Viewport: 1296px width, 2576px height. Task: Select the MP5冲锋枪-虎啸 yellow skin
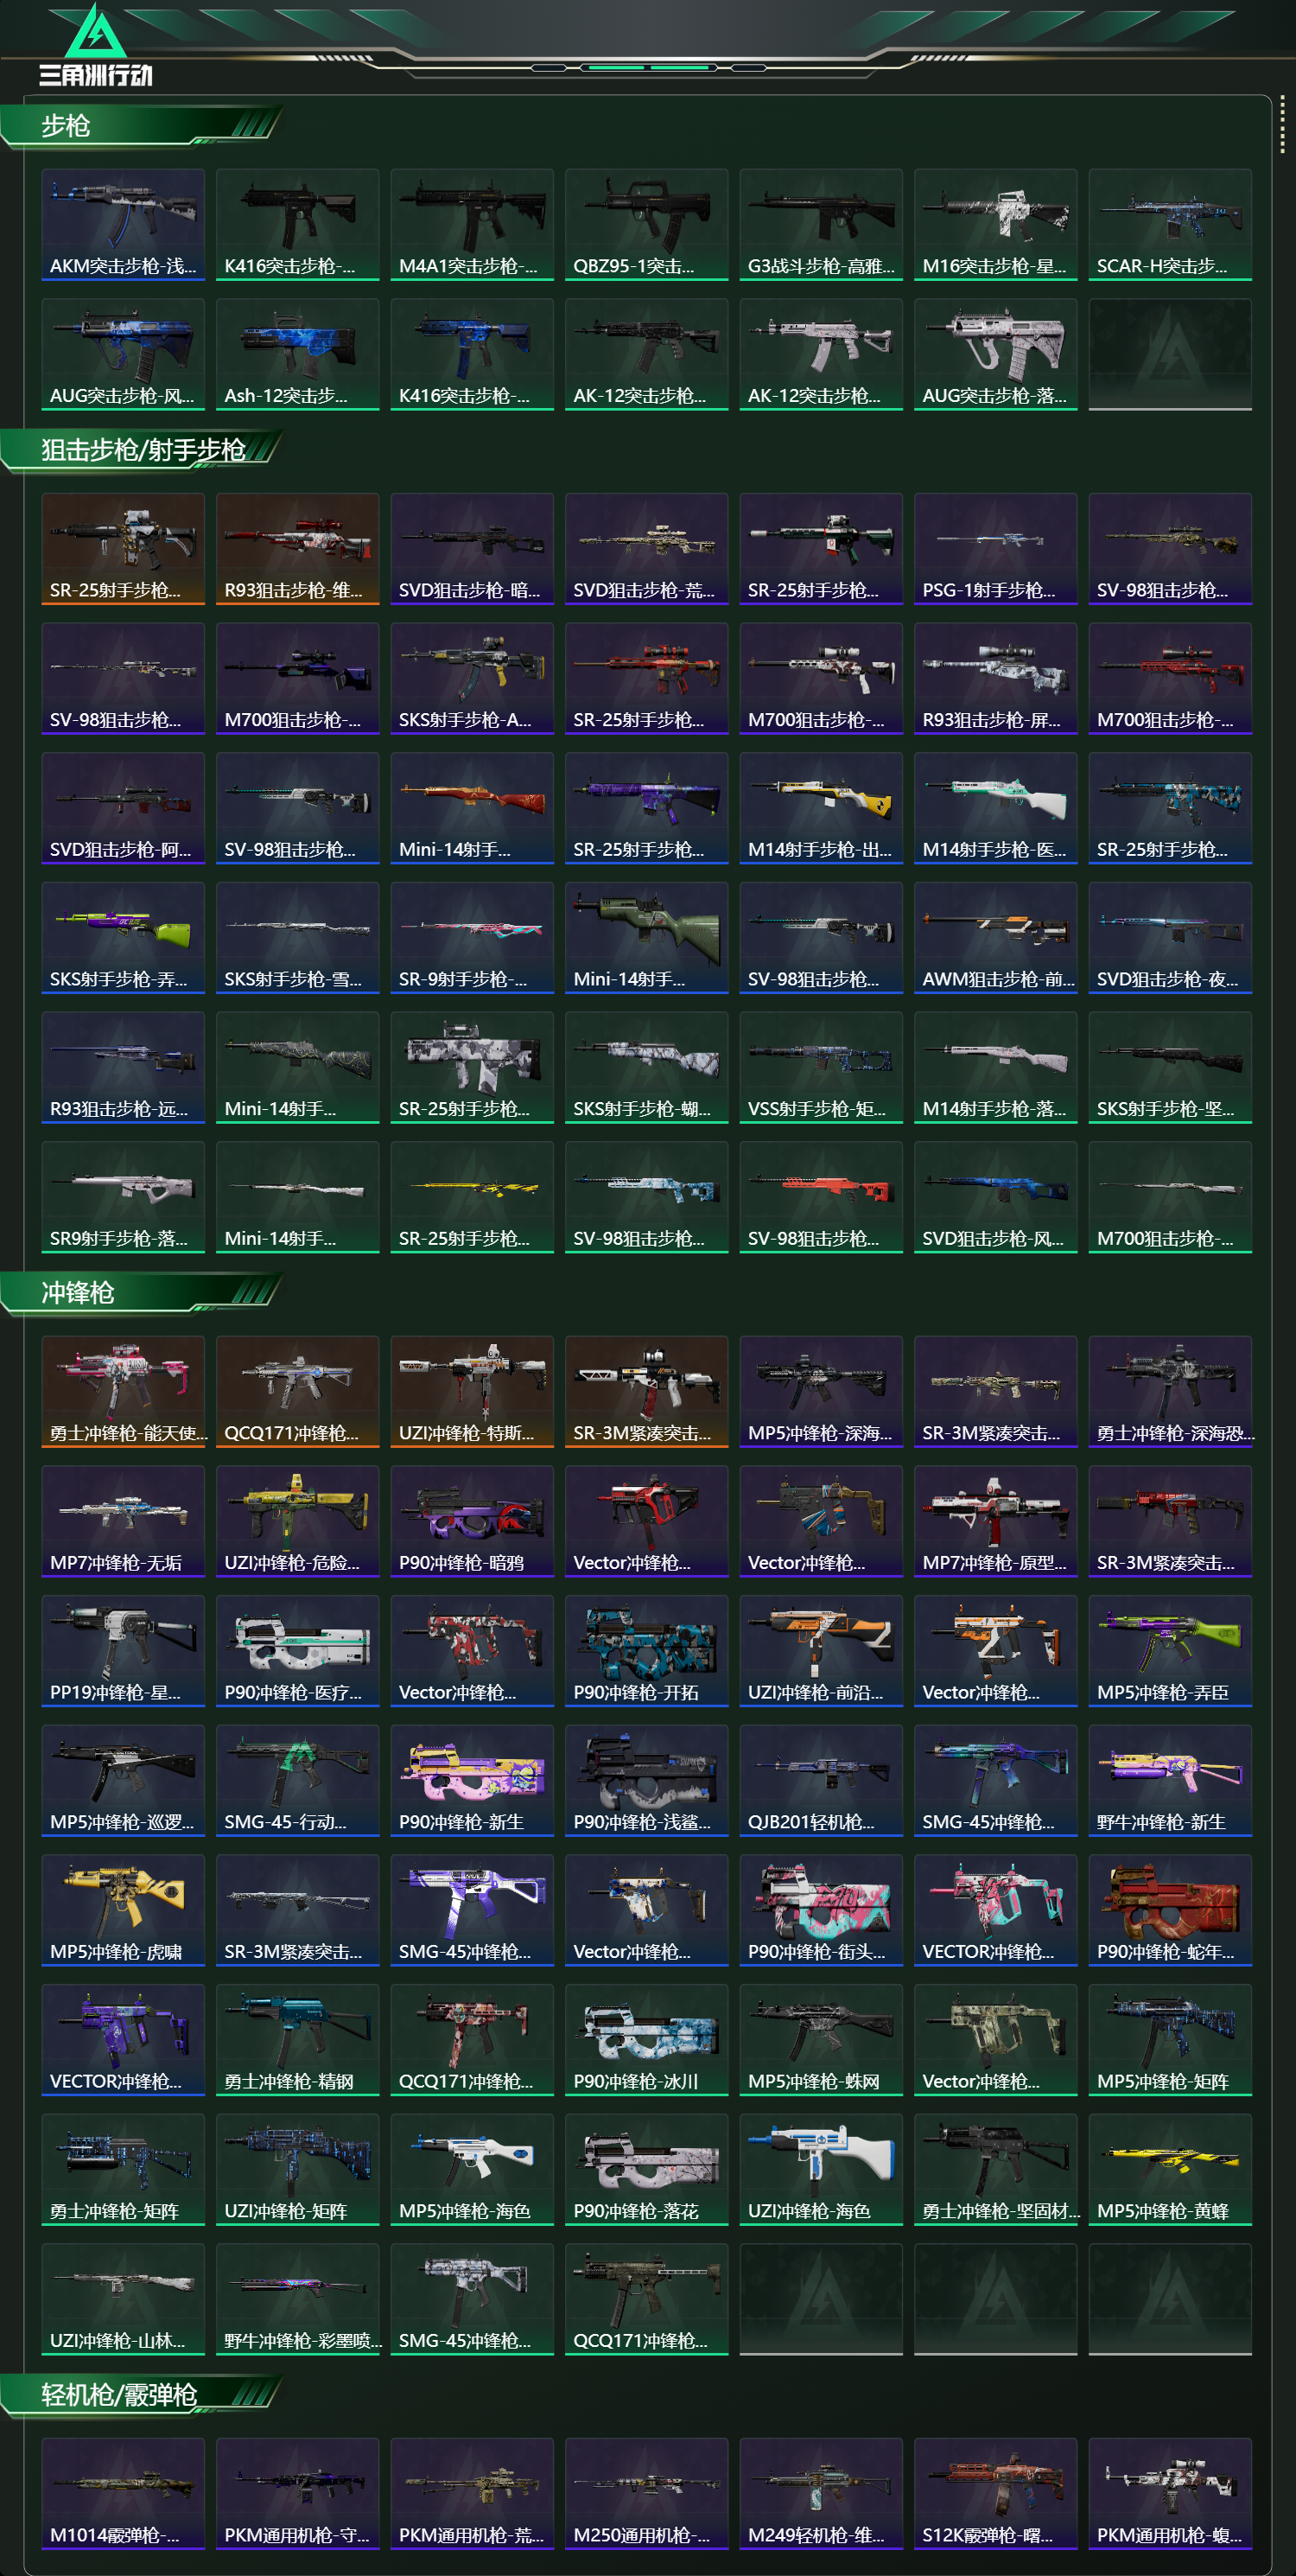pyautogui.click(x=123, y=1910)
